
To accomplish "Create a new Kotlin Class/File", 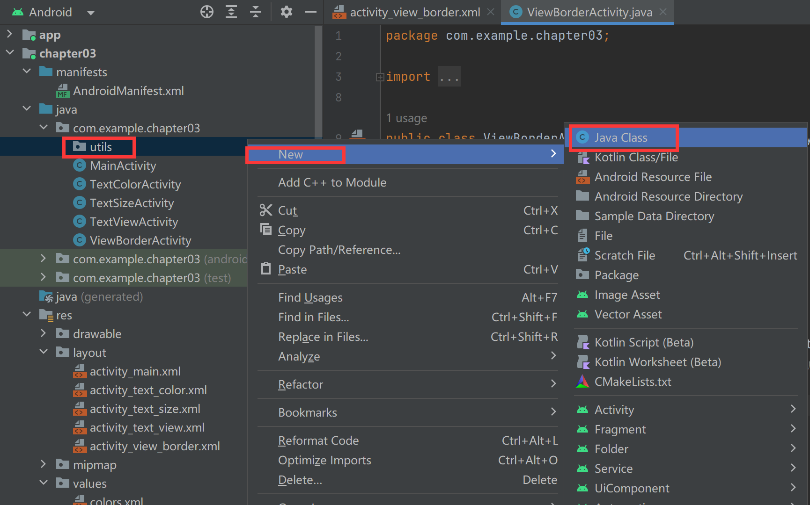I will [686, 157].
